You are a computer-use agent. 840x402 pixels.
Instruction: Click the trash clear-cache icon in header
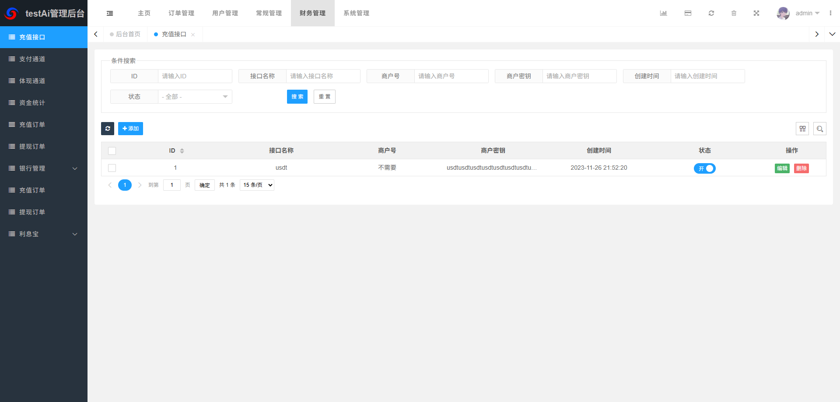pos(734,13)
